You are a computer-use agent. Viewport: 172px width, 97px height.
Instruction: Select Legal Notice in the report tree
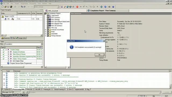click(x=55, y=16)
